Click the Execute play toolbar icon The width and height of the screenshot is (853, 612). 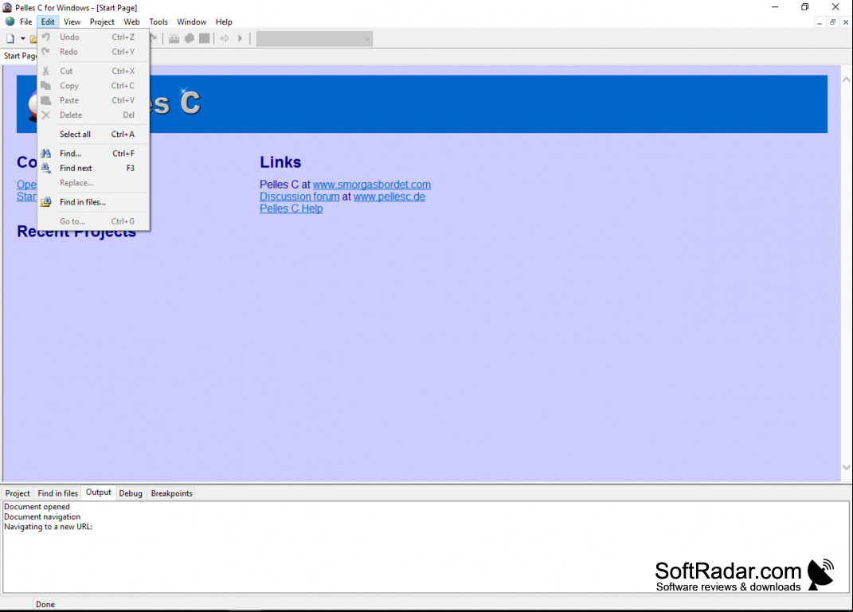point(240,38)
